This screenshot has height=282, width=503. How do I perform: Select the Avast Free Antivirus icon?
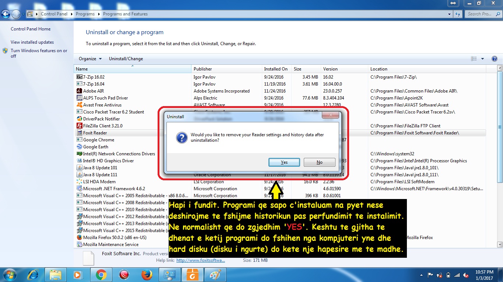[80, 105]
